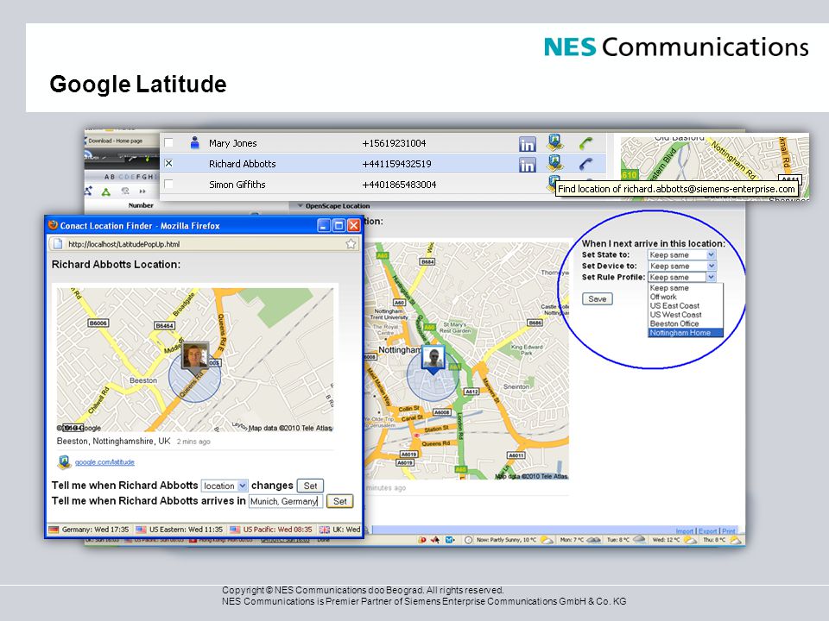Open Set Rule Profile dropdown
Viewport: 829px width, 621px height.
[x=682, y=277]
